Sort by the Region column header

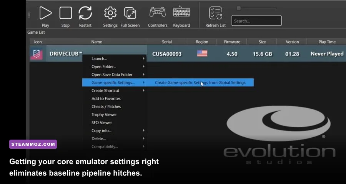pos(202,42)
